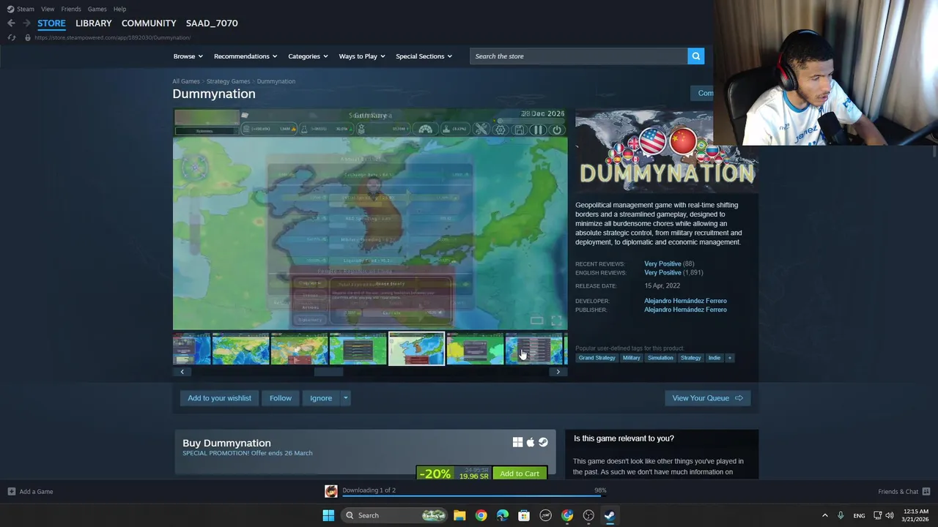
Task: Show previous thumbnails with left arrow
Action: click(182, 372)
